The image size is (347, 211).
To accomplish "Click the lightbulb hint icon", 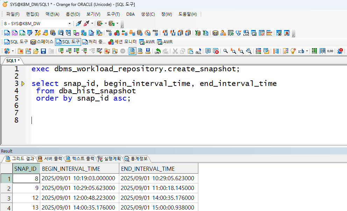I will pos(293,51).
